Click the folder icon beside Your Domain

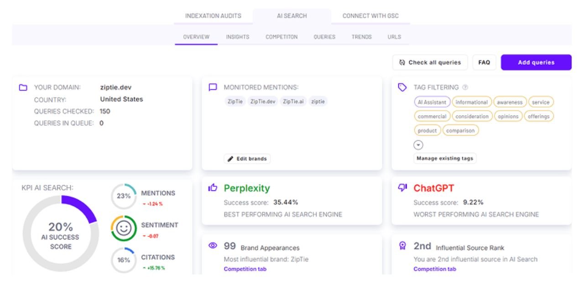pyautogui.click(x=23, y=87)
